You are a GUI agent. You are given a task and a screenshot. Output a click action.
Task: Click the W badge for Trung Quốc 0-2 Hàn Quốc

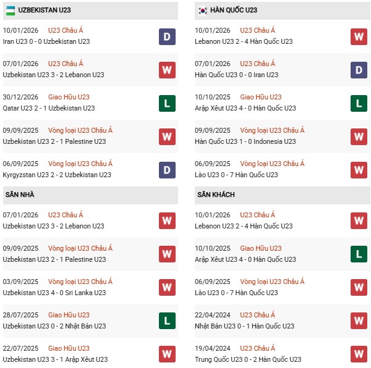pos(359,354)
